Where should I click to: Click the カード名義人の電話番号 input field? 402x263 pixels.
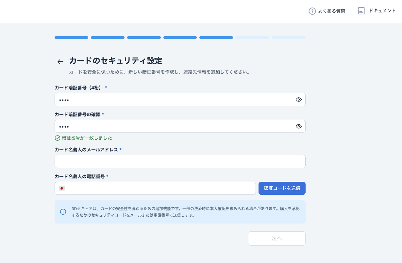coord(155,188)
